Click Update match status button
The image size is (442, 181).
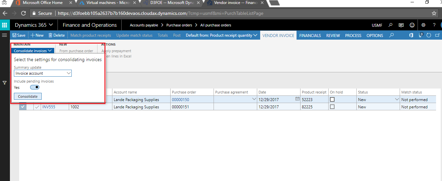tap(135, 35)
